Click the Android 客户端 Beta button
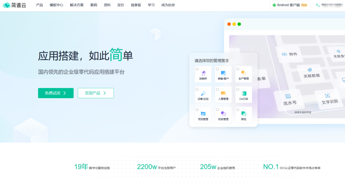 pyautogui.click(x=290, y=5)
